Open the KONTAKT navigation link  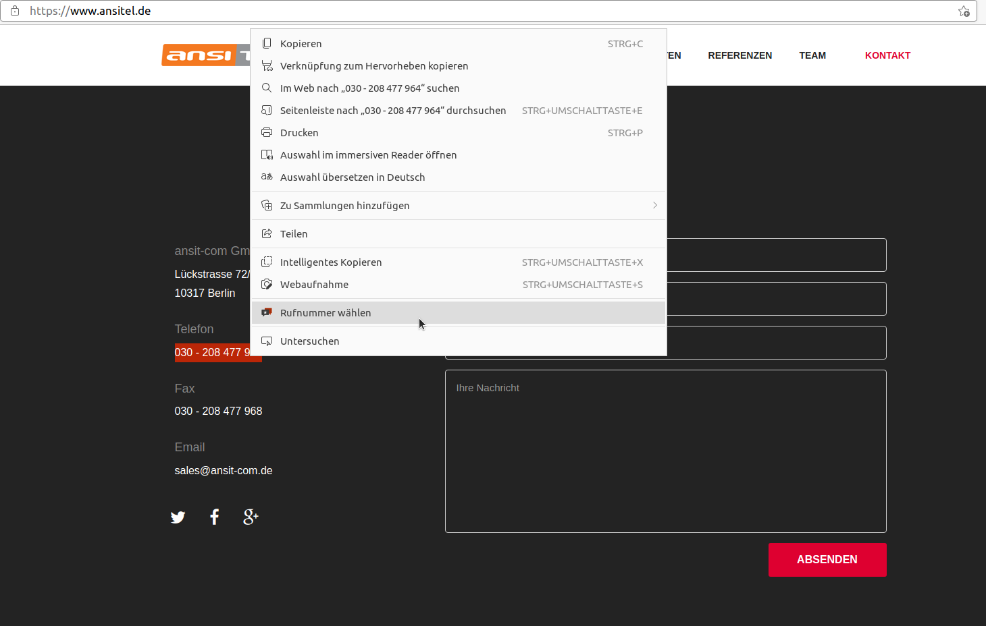click(x=887, y=55)
